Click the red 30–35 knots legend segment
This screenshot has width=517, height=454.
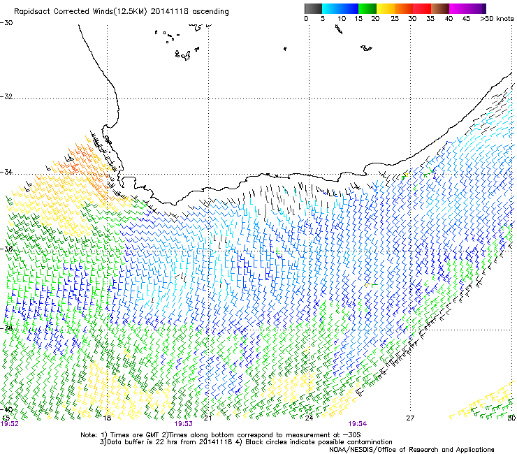point(422,8)
